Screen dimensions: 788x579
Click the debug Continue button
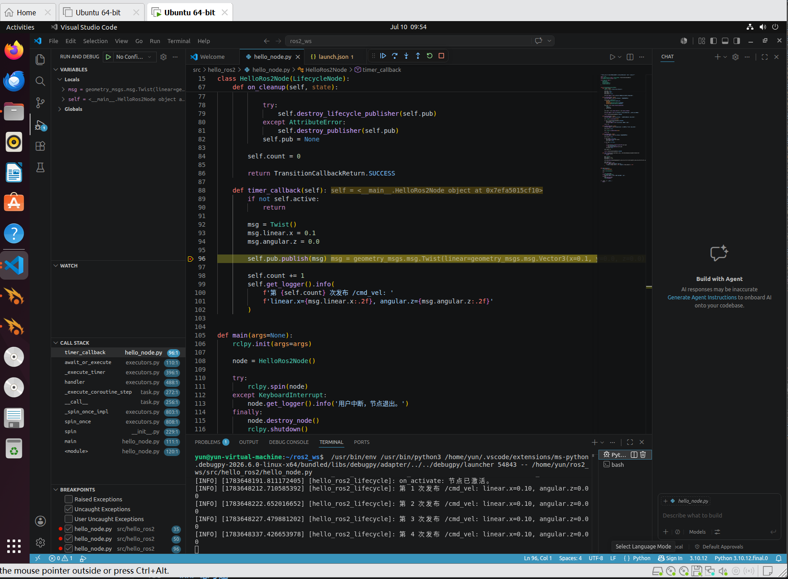coord(383,56)
